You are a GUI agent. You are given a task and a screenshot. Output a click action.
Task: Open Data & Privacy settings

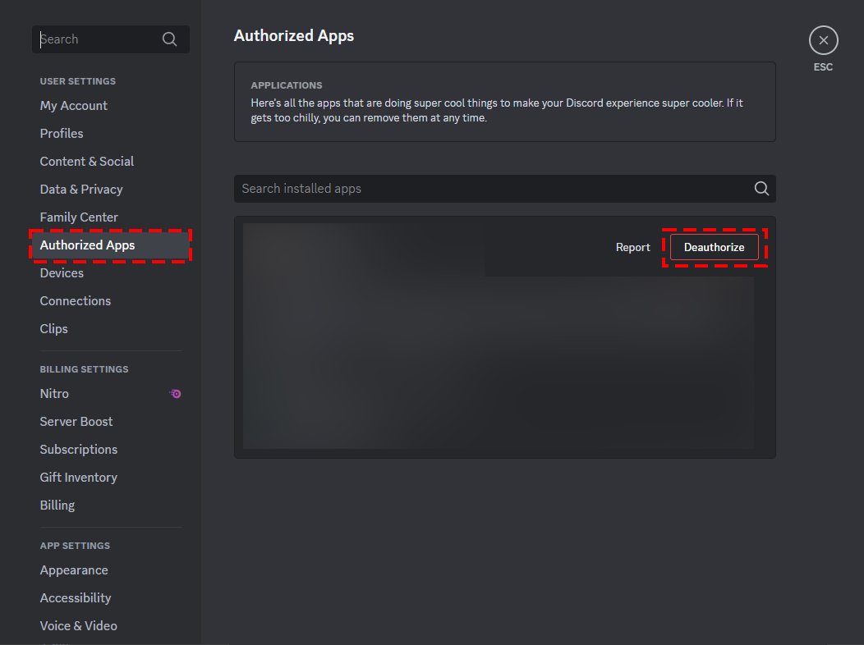[80, 189]
